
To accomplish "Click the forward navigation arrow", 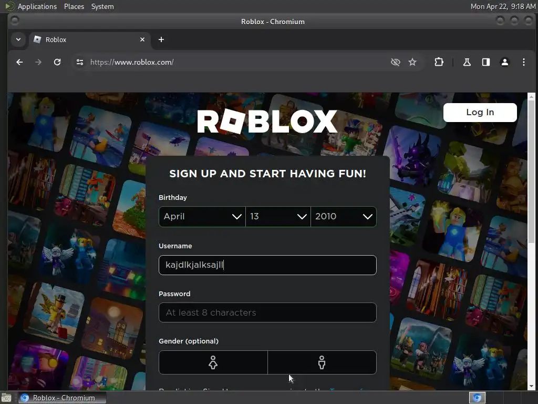I will pyautogui.click(x=38, y=62).
